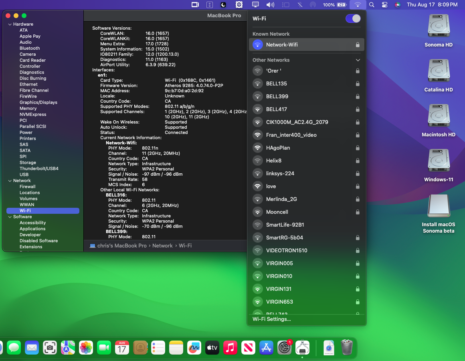Select Bluetooth in Hardware sidebar
Viewport: 465px width, 361px height.
pyautogui.click(x=30, y=49)
